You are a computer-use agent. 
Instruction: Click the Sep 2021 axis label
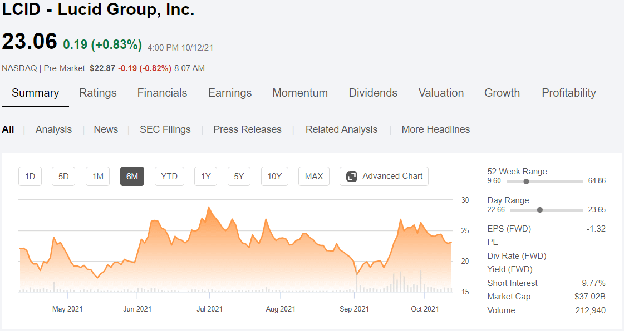pos(354,309)
